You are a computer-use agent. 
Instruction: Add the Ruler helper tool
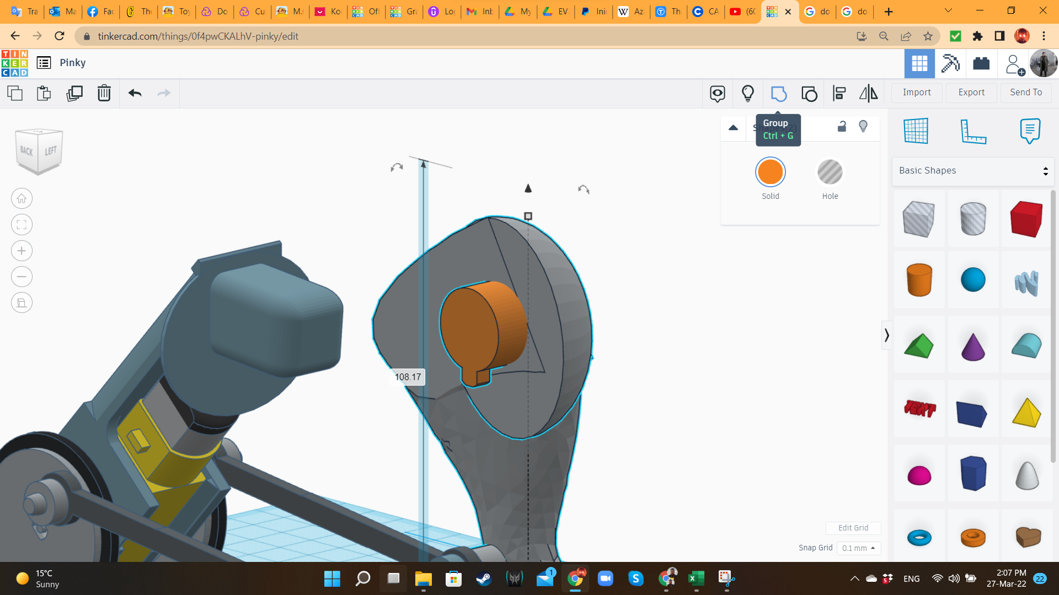pos(972,131)
